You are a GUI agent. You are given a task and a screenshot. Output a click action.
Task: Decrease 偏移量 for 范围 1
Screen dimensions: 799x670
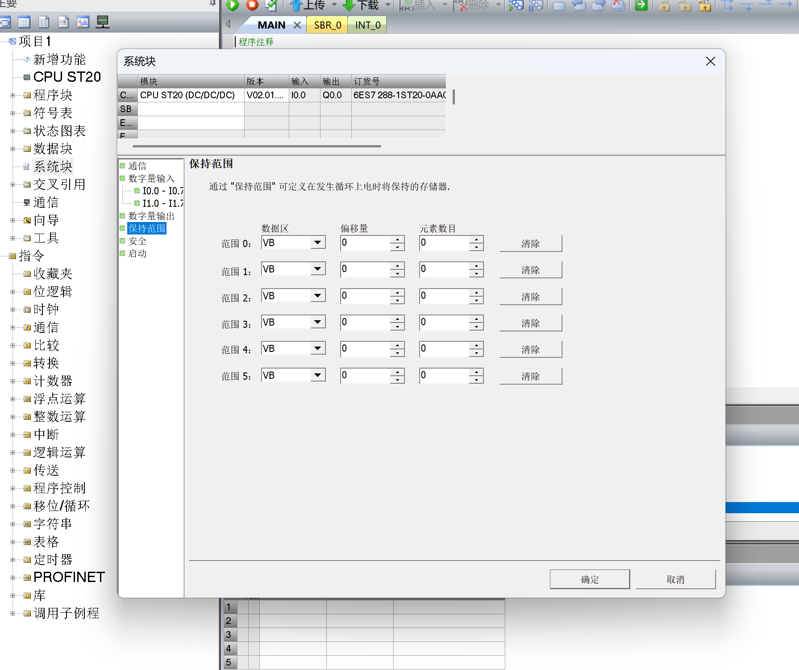pyautogui.click(x=397, y=274)
